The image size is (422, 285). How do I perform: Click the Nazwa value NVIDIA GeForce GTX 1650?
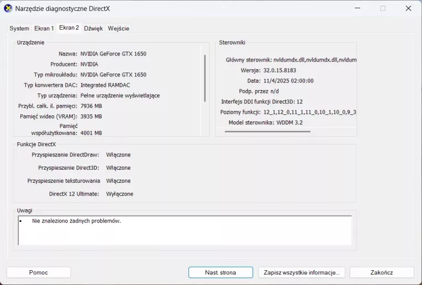(113, 54)
